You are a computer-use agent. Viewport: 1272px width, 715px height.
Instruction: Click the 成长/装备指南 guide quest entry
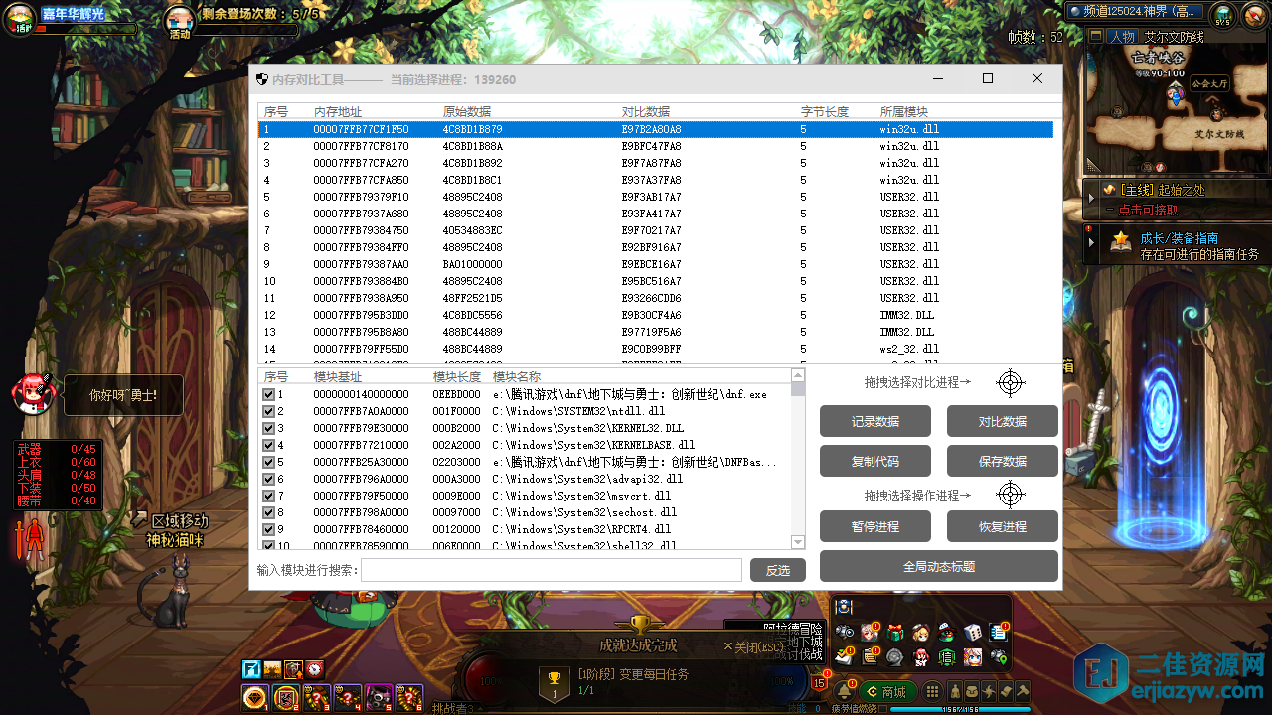(1178, 245)
